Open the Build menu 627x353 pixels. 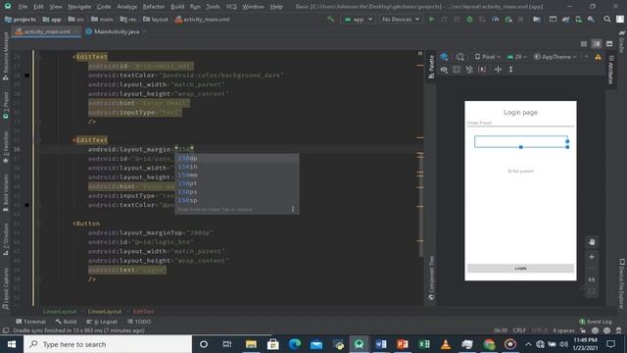(x=177, y=7)
